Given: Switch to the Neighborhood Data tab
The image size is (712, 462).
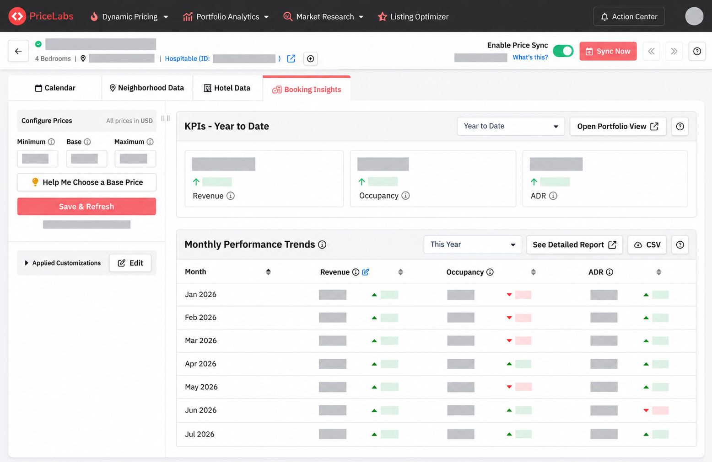Looking at the screenshot, I should click(x=147, y=88).
